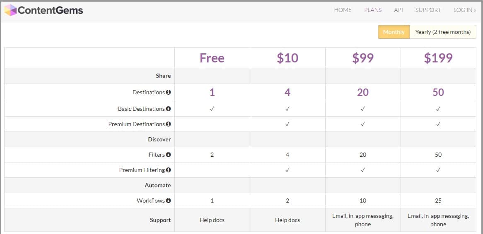Open info icon next to Destinations
This screenshot has height=234, width=483.
click(168, 92)
